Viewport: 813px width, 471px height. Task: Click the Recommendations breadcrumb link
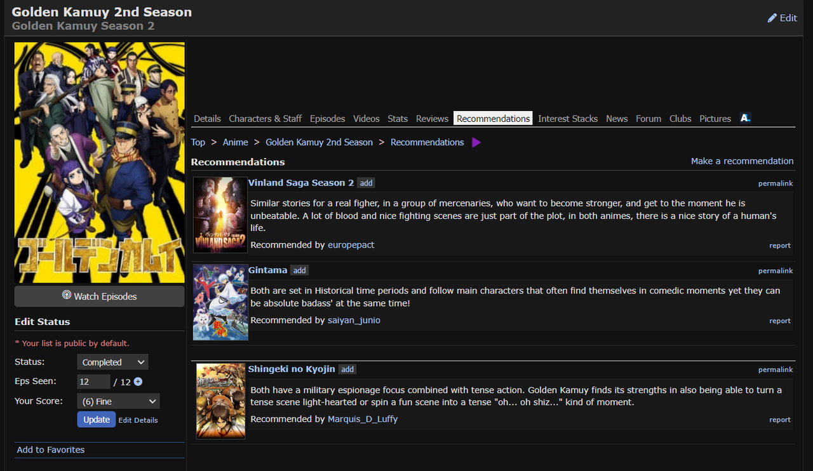click(x=427, y=142)
